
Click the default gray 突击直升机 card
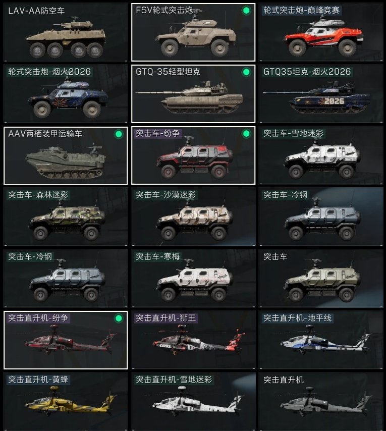[x=321, y=401]
